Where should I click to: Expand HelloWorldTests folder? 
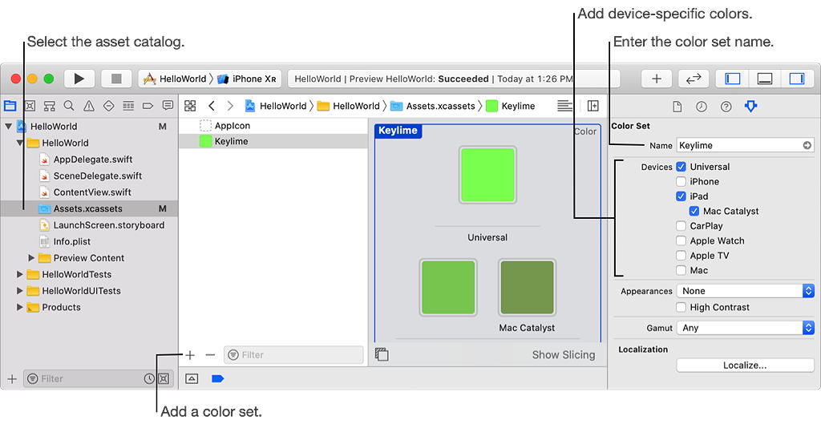click(20, 274)
